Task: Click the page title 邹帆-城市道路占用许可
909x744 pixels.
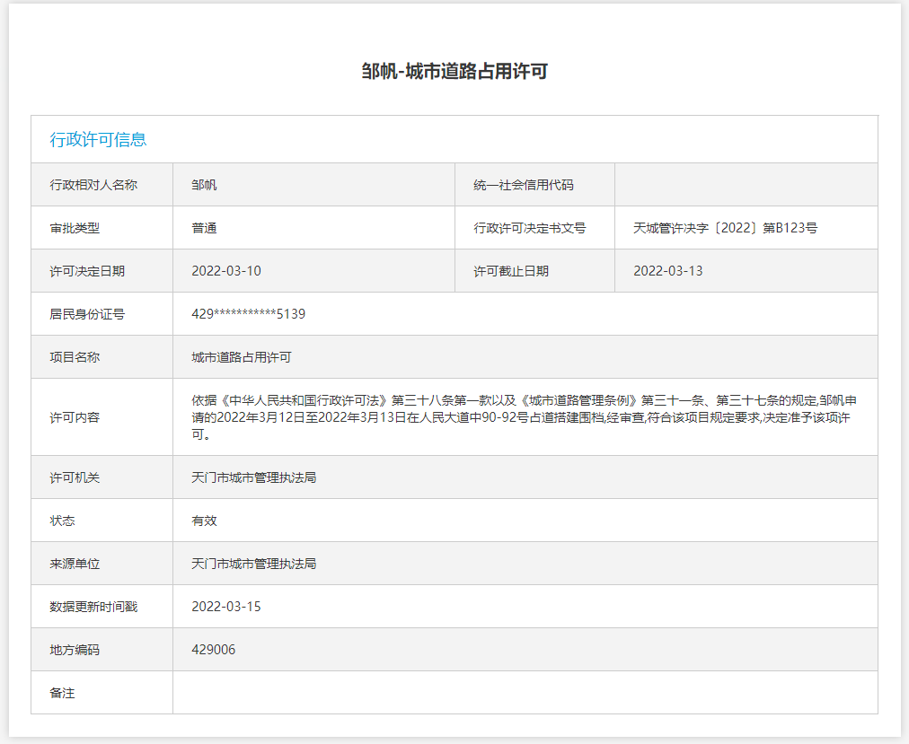Action: [x=454, y=71]
